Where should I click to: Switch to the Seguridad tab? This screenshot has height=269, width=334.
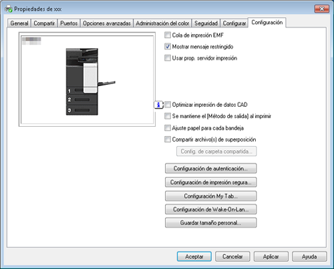point(206,23)
